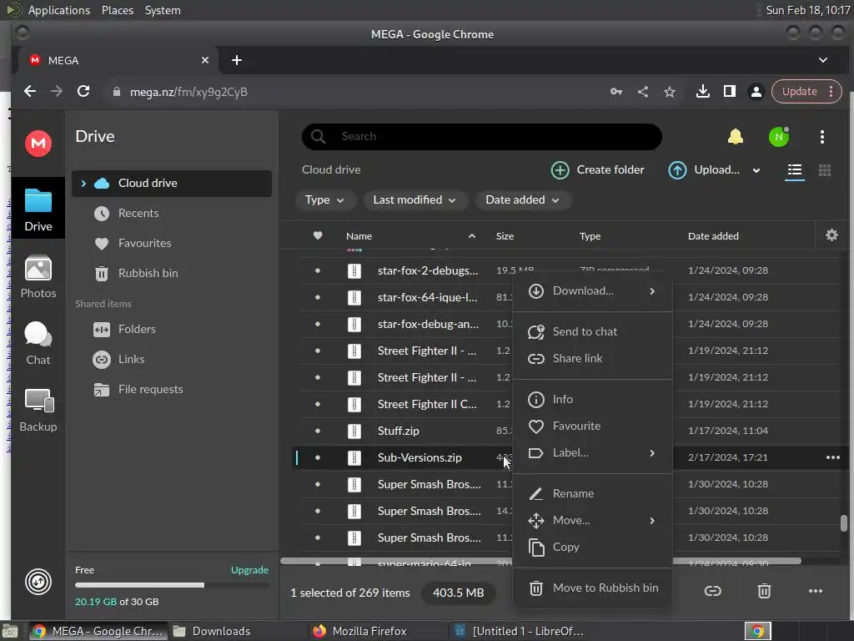Expand the Cloud drive tree chevron
This screenshot has height=641, width=854.
tap(83, 183)
